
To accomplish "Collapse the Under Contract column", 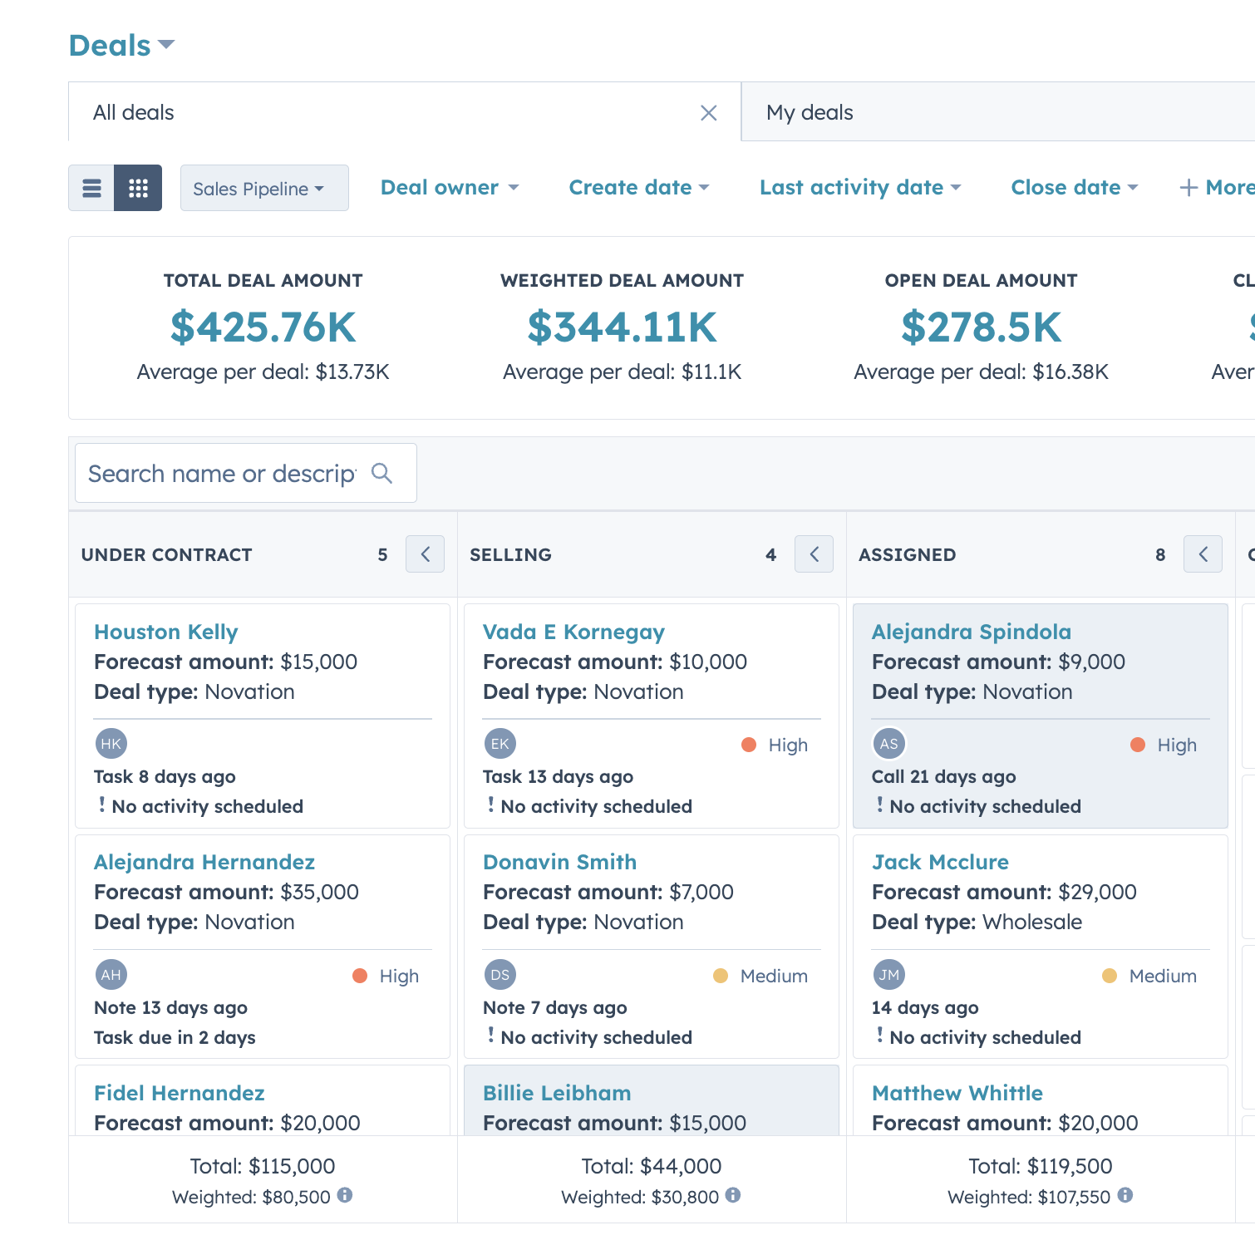I will pyautogui.click(x=425, y=554).
